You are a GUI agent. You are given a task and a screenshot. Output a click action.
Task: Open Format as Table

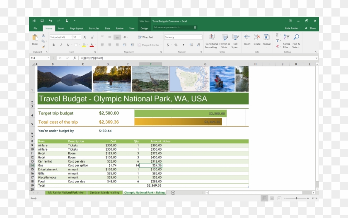(225, 41)
